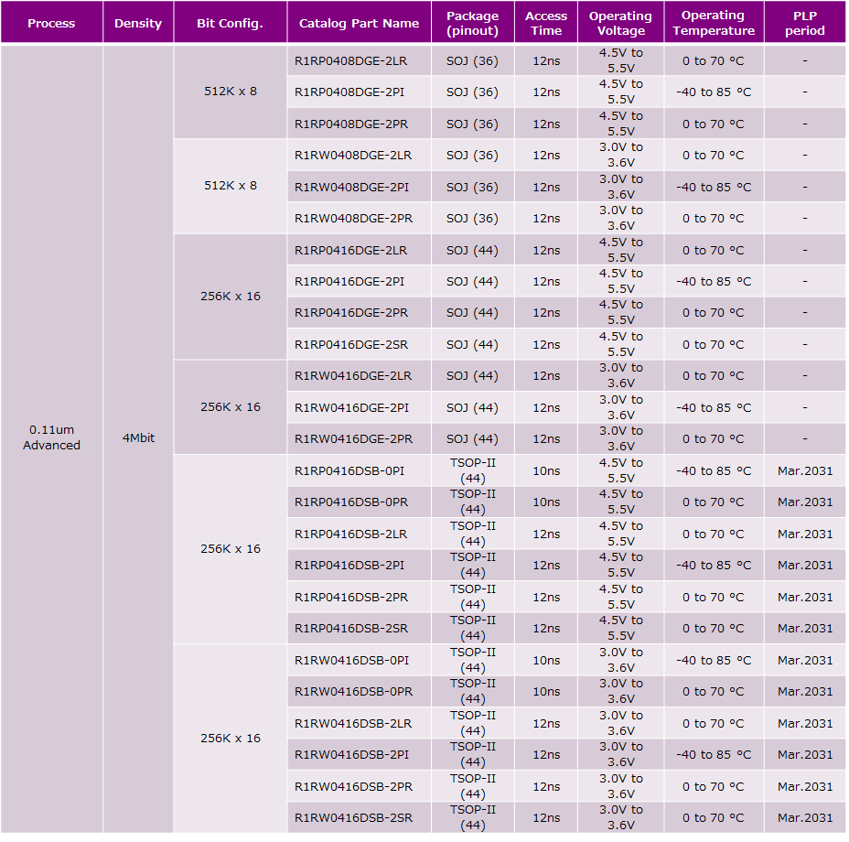Click the Process column header
This screenshot has width=849, height=842.
point(51,23)
